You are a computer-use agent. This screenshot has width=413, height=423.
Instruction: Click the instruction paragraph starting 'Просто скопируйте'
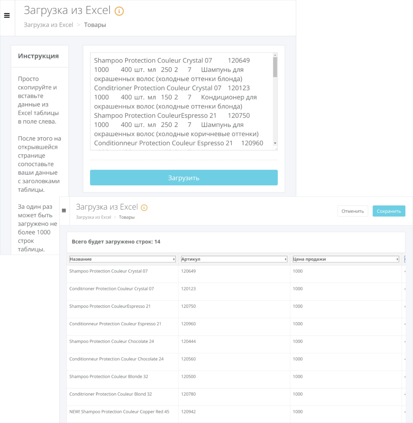(x=38, y=100)
